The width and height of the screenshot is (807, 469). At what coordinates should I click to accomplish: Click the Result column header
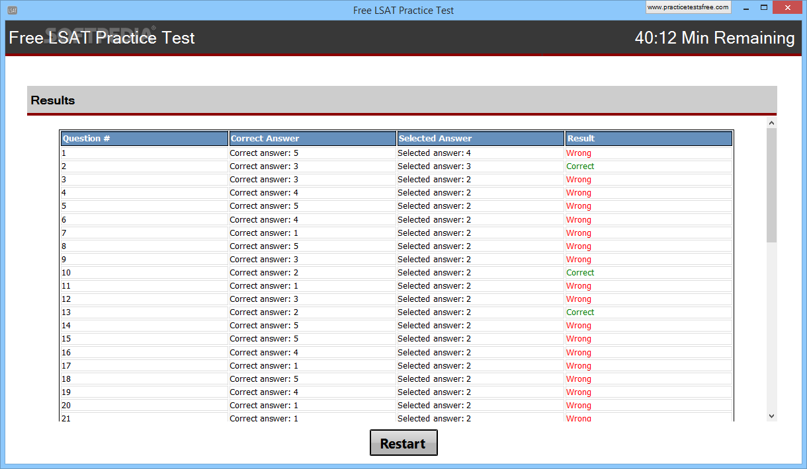[x=649, y=139]
